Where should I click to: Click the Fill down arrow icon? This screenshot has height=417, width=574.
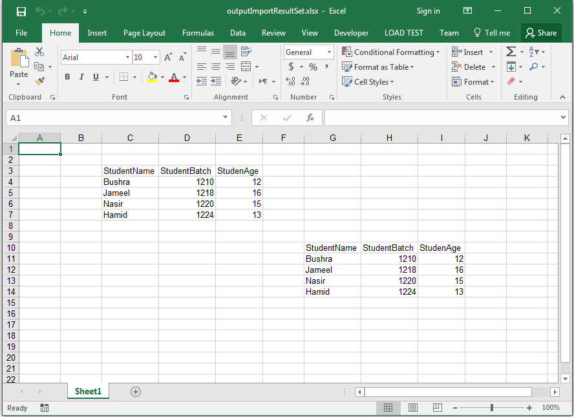(511, 67)
